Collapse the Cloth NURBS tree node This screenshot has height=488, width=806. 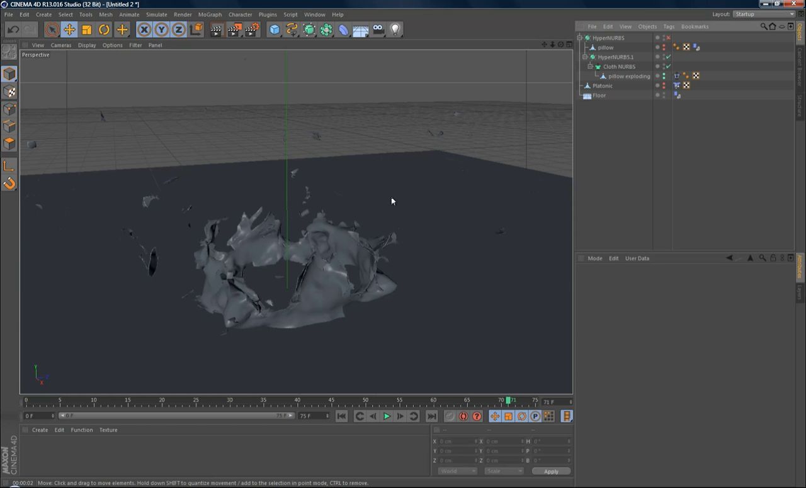coord(590,67)
